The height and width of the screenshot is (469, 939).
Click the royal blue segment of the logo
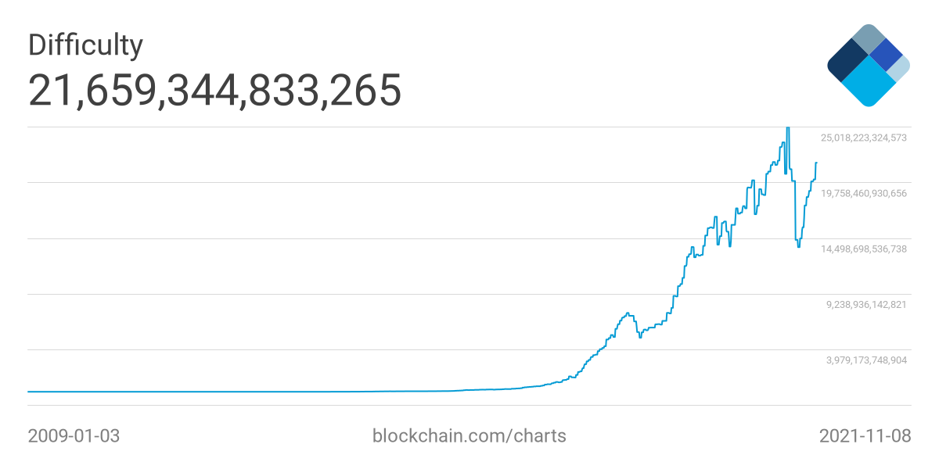(886, 54)
